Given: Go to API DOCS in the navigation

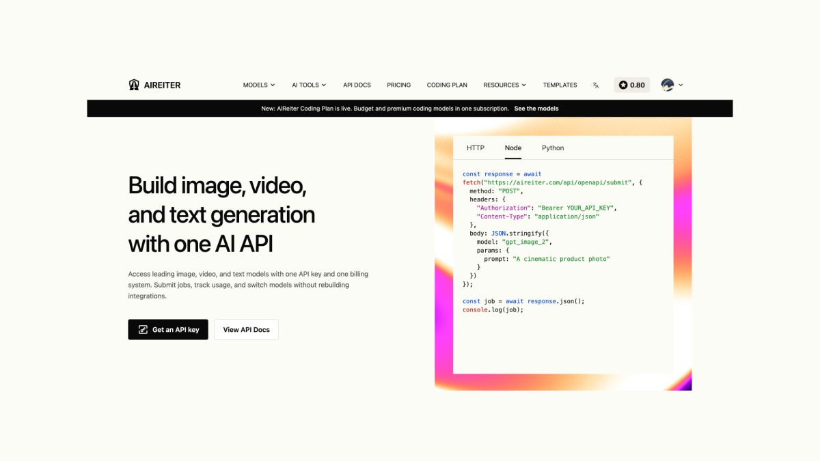Looking at the screenshot, I should coord(357,85).
